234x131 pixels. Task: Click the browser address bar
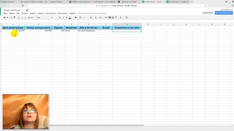pyautogui.click(x=116, y=6)
